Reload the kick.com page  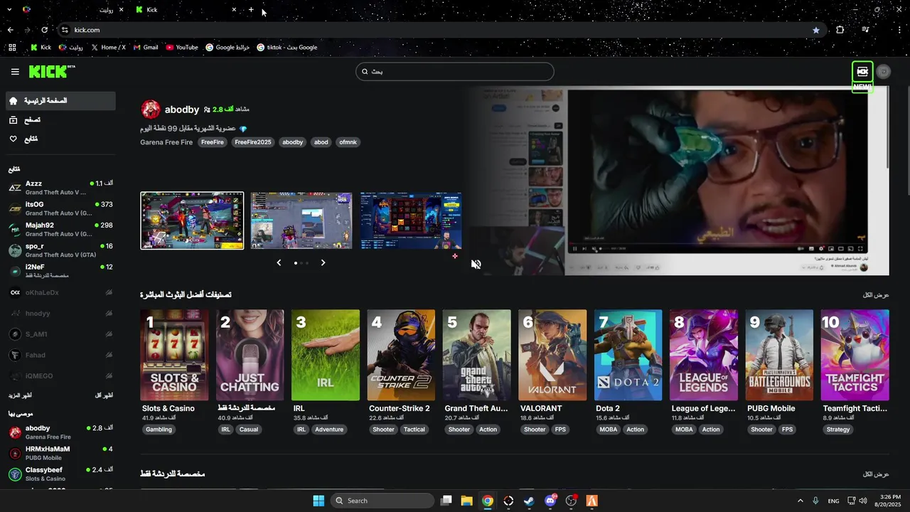coord(44,30)
